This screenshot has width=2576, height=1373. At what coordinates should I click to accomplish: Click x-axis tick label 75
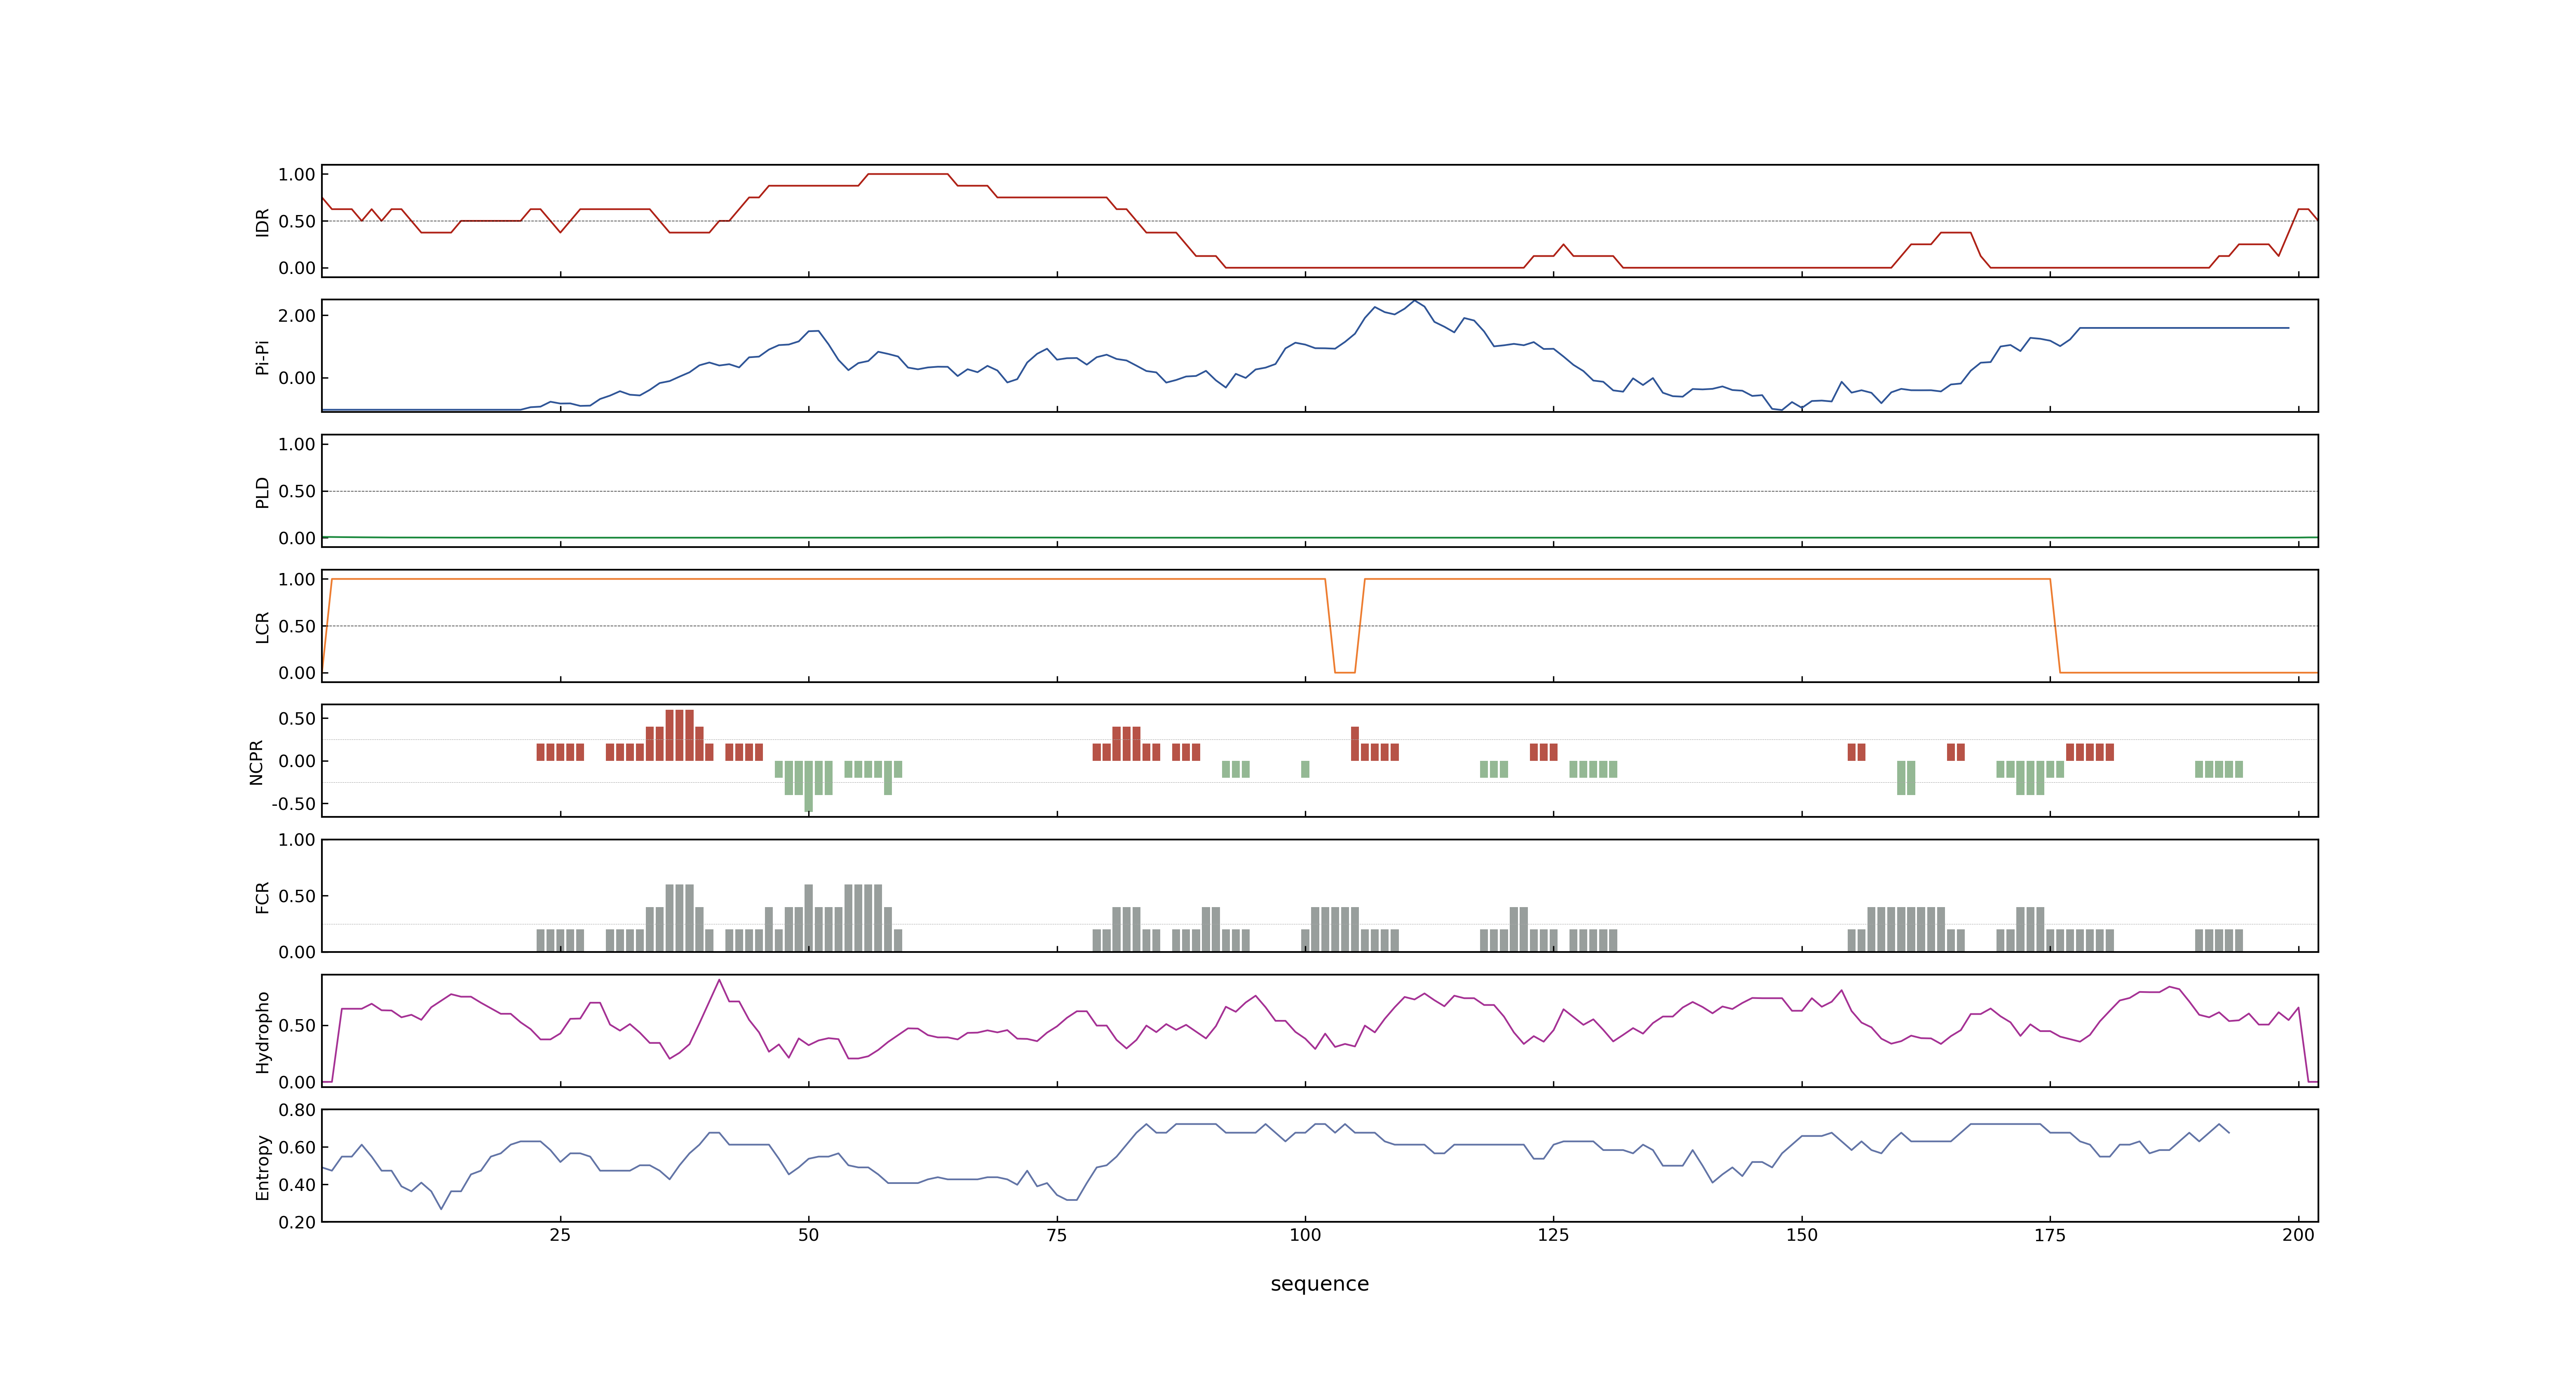1057,1234
